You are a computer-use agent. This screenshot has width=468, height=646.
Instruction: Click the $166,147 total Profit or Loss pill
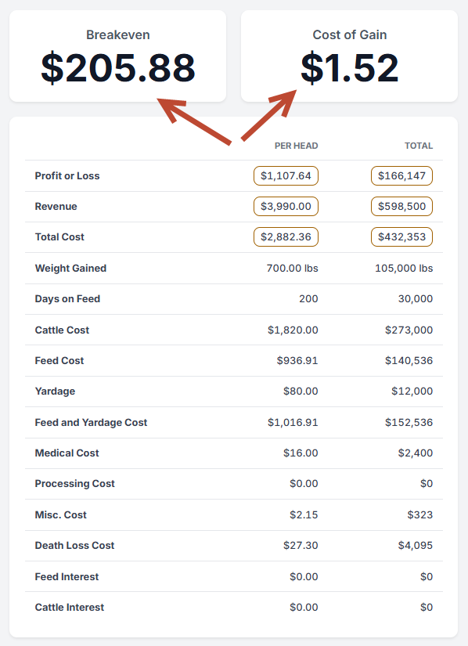click(401, 175)
